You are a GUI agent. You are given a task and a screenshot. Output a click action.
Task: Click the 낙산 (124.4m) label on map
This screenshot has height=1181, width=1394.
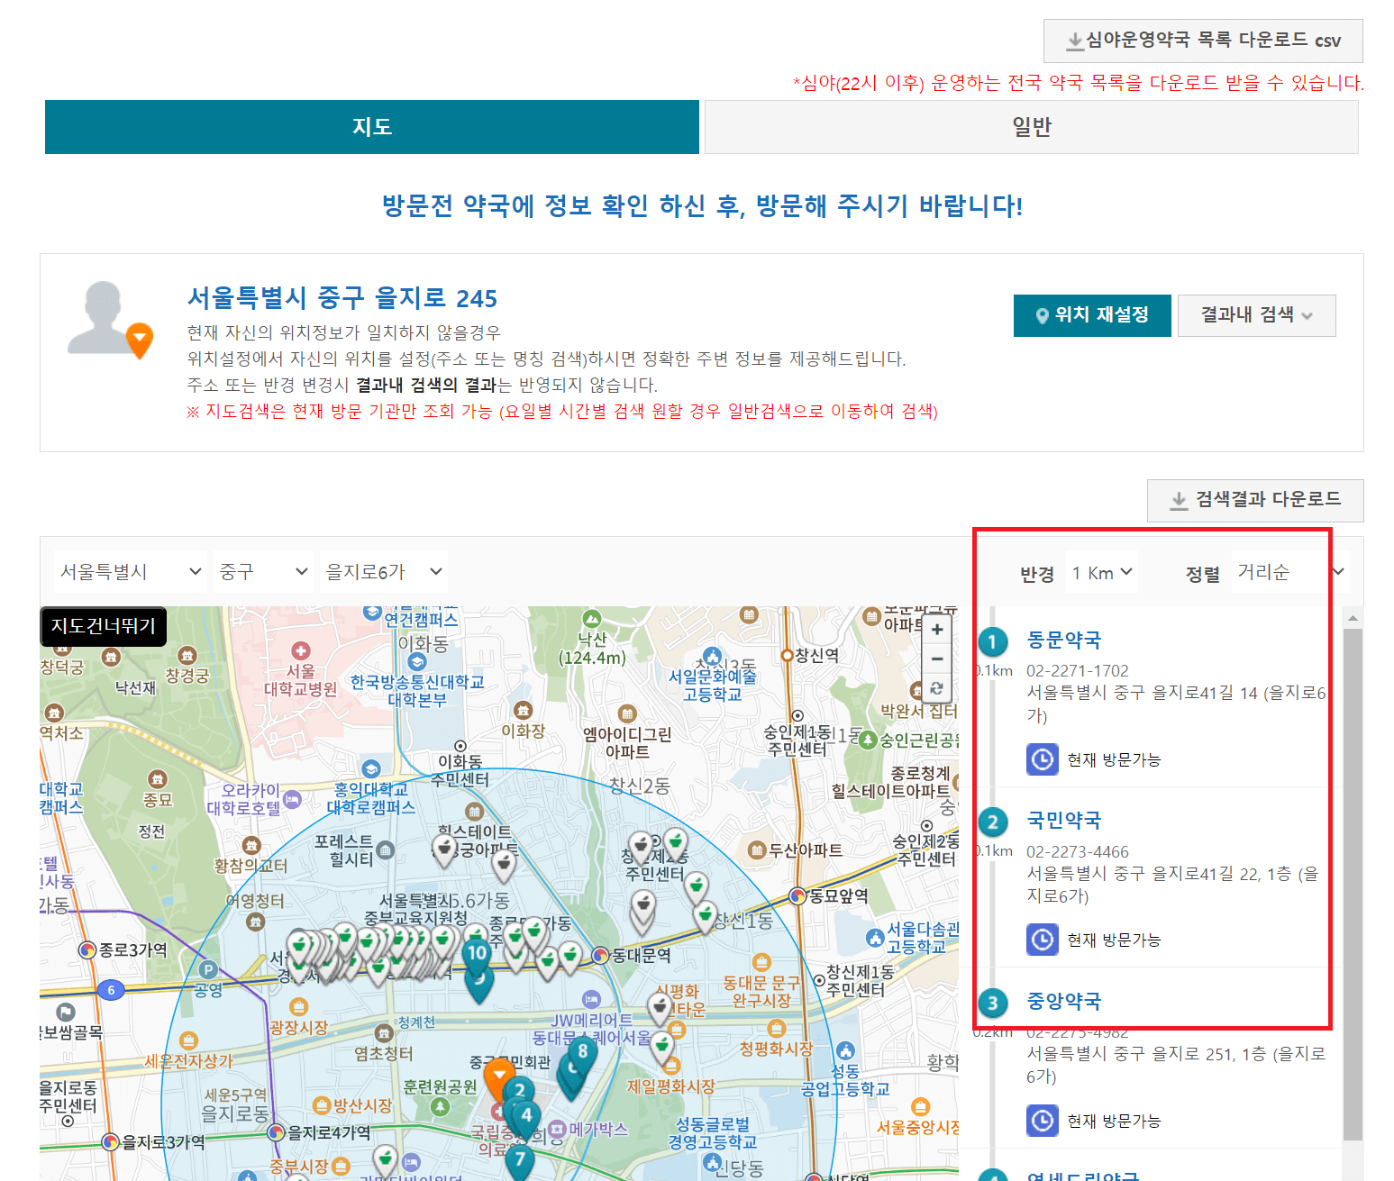tap(592, 649)
